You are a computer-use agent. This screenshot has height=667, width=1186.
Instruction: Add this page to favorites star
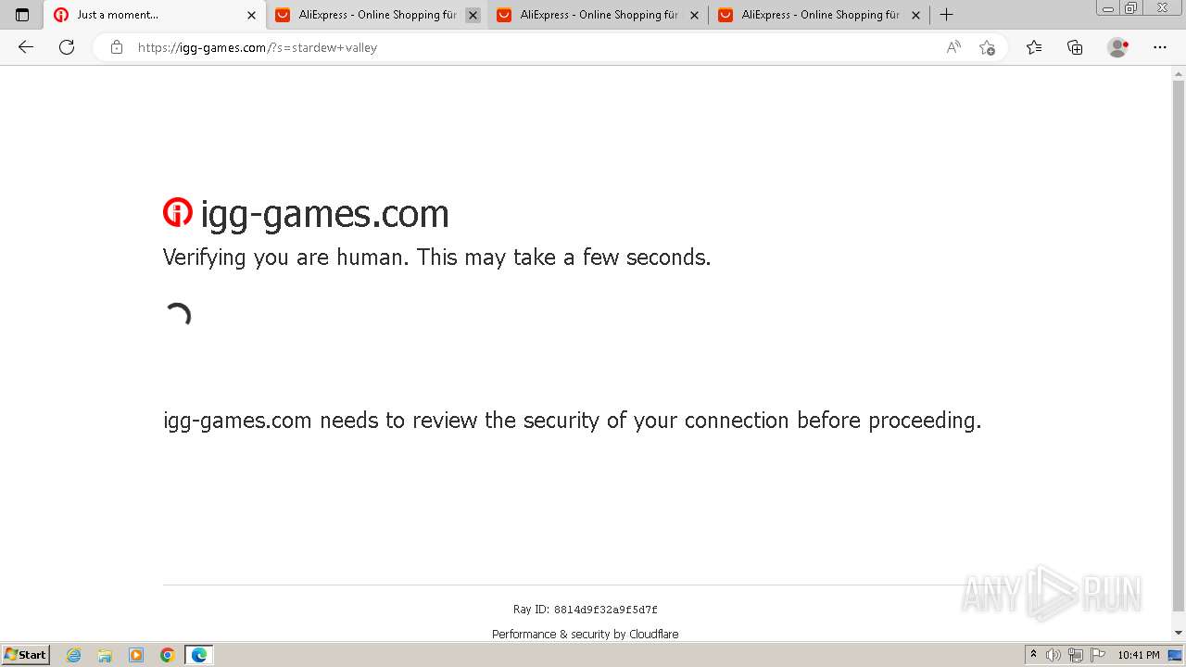pyautogui.click(x=987, y=47)
